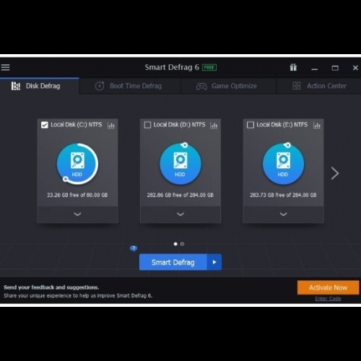View disk map chart icon for disk C:

pos(111,125)
